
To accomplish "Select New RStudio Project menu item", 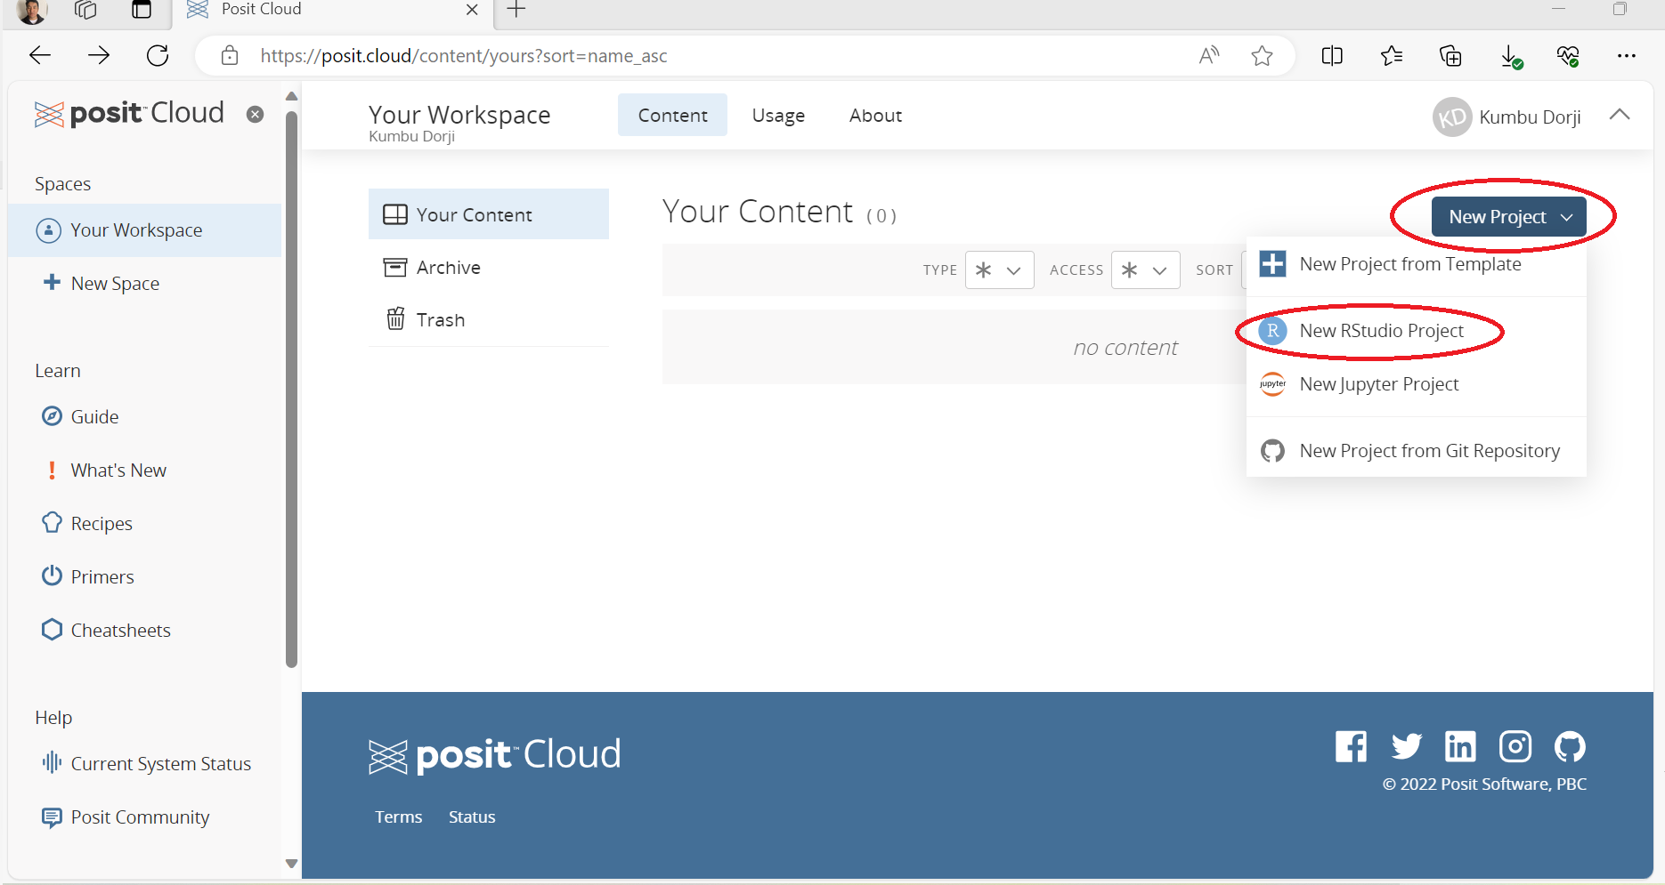I will (x=1380, y=331).
